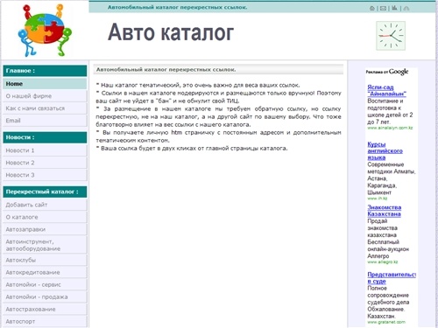Open the 'О нашей фирме' page
Viewport: 438px width, 328px height.
click(x=45, y=96)
